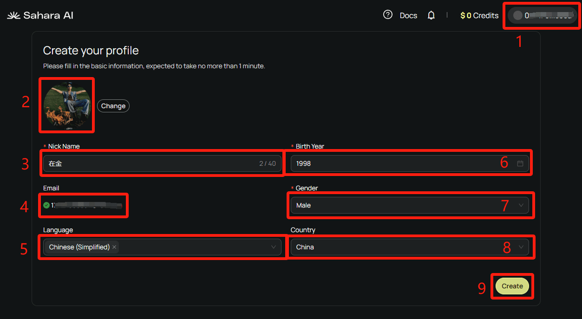Image resolution: width=582 pixels, height=319 pixels.
Task: Click the account avatar circle in header
Action: click(x=517, y=15)
